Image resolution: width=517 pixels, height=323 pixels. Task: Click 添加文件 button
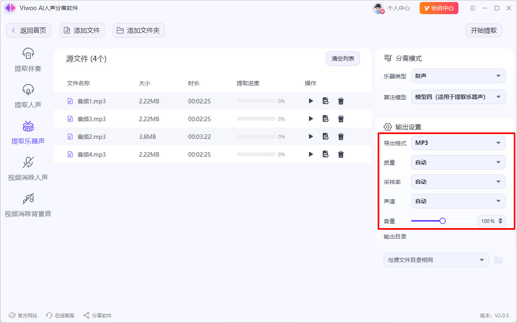point(82,30)
